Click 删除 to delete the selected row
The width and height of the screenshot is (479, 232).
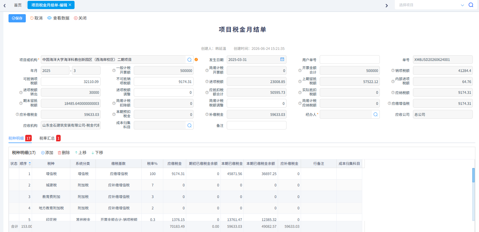coord(64,153)
